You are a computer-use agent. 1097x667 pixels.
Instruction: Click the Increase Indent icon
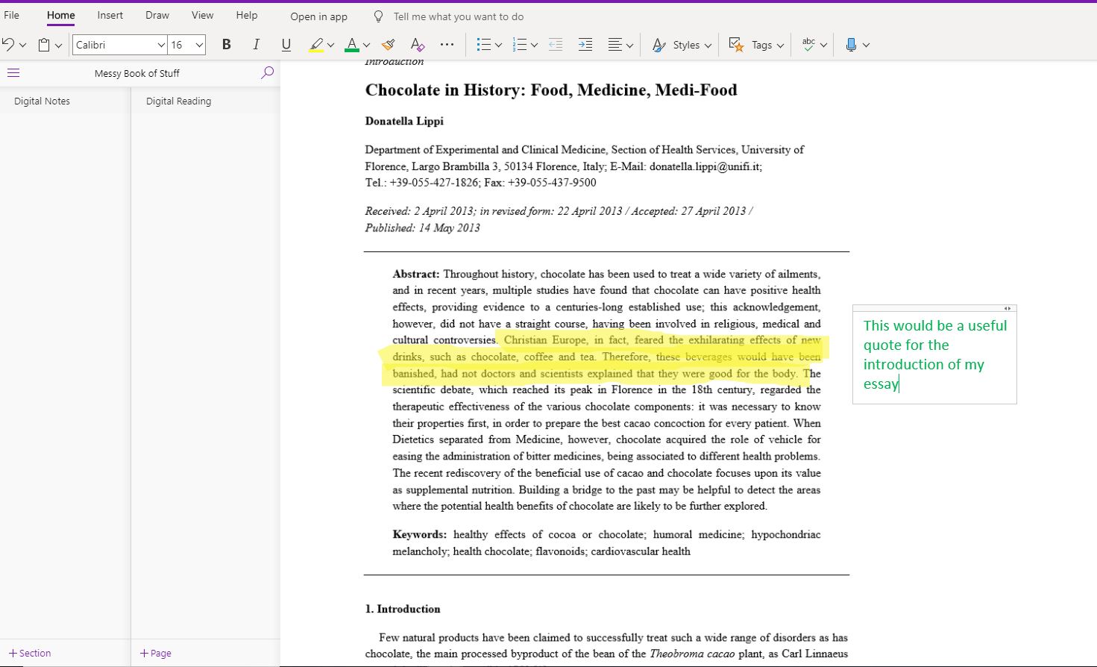(x=585, y=45)
